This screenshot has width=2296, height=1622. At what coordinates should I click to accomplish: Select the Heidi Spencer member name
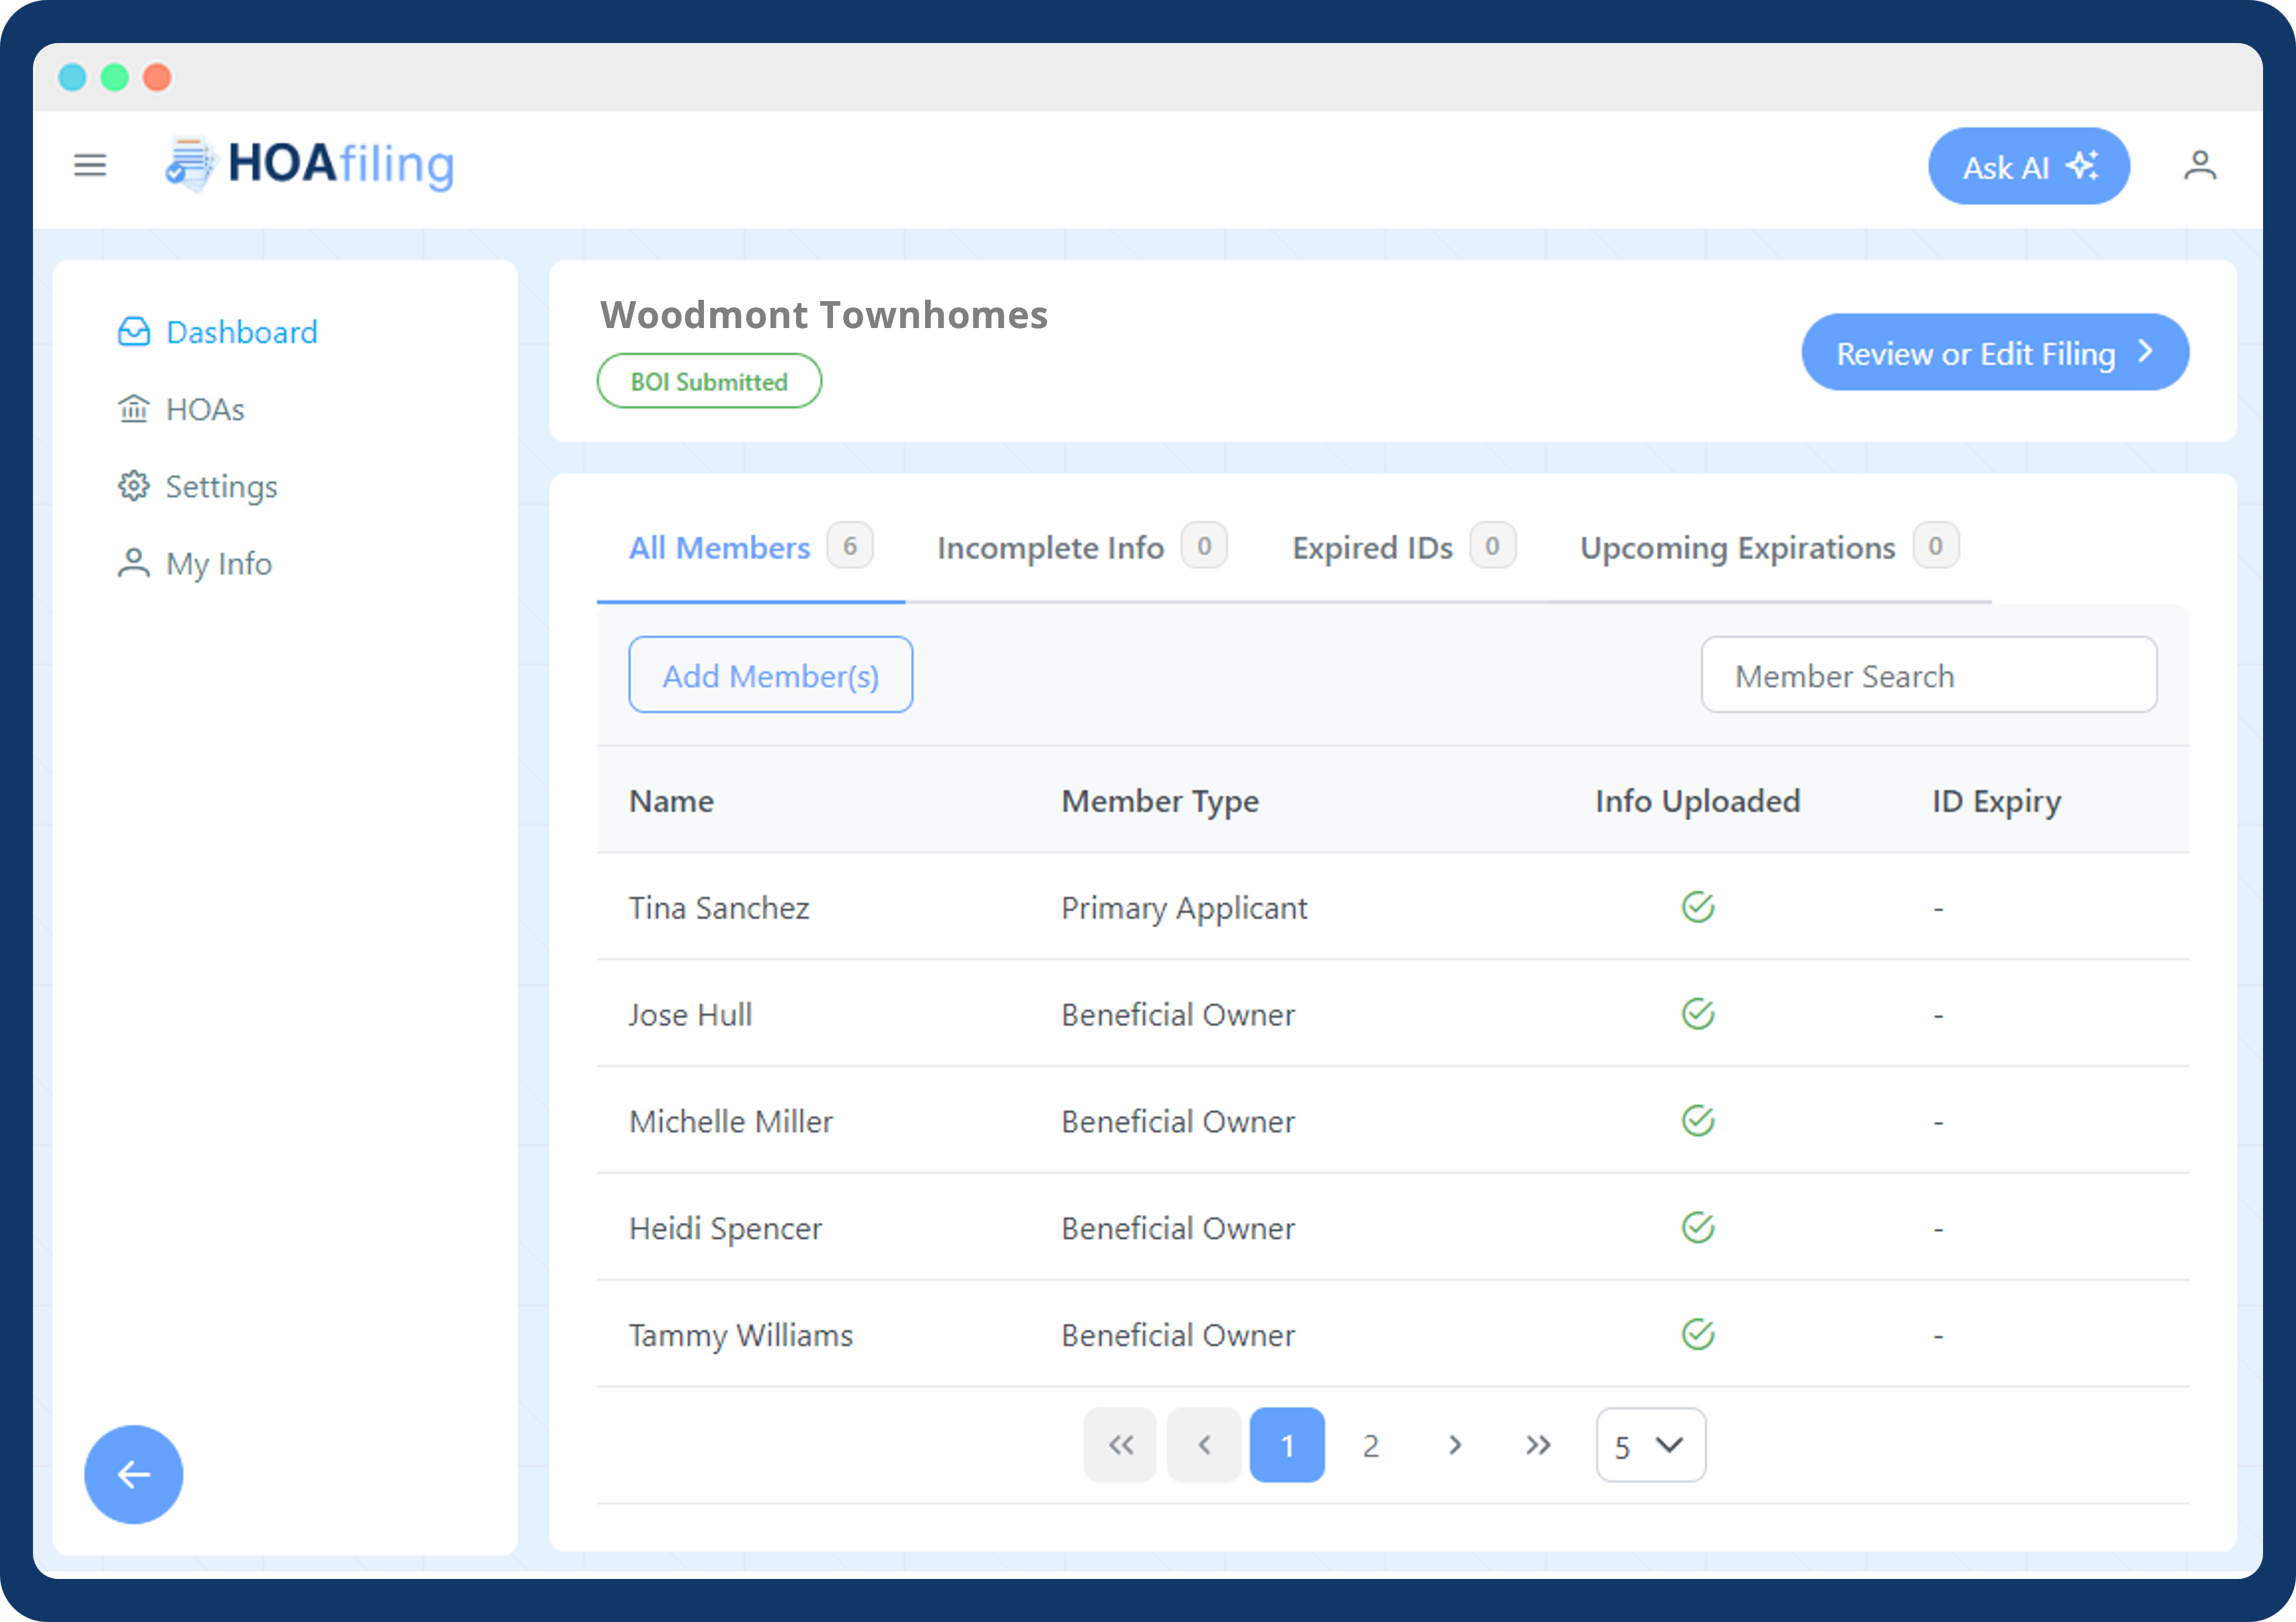pyautogui.click(x=725, y=1228)
